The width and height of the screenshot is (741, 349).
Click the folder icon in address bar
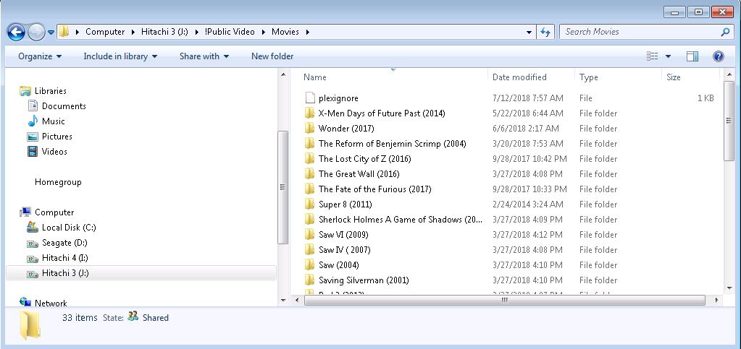pos(64,32)
